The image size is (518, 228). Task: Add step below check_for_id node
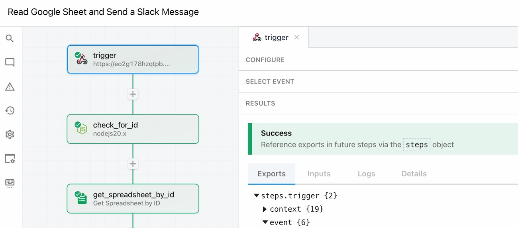pos(133,164)
